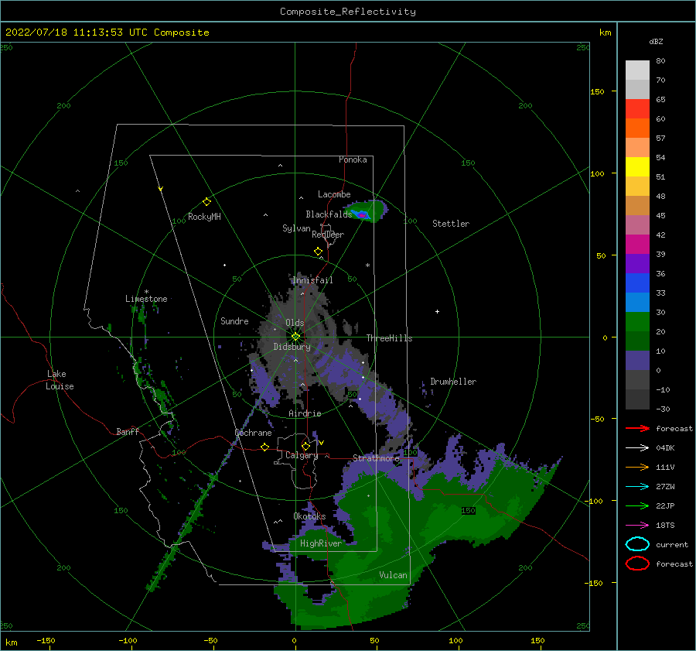Image resolution: width=696 pixels, height=651 pixels.
Task: Click the Composite_Reflectivity title
Action: pyautogui.click(x=348, y=12)
